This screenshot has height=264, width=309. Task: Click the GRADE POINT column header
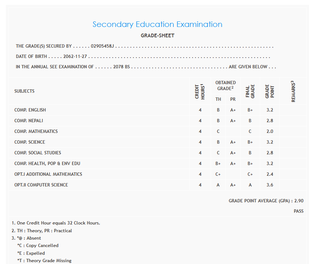pyautogui.click(x=270, y=92)
